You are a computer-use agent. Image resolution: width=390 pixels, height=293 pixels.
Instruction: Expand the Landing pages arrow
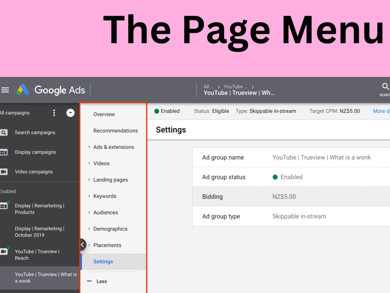click(89, 180)
